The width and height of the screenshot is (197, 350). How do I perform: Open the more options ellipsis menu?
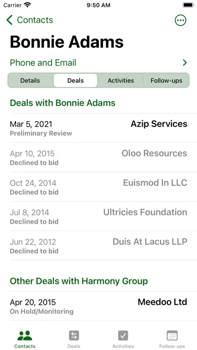pyautogui.click(x=180, y=20)
